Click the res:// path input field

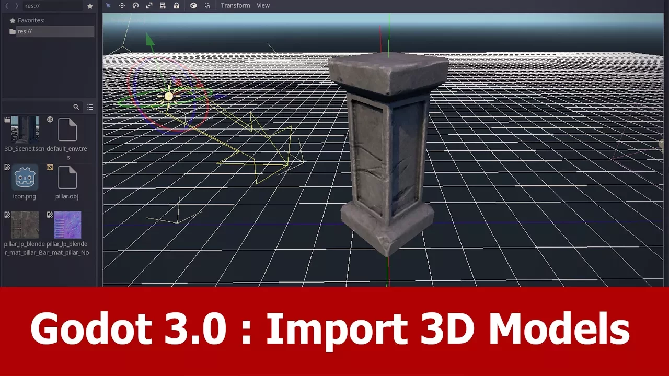pyautogui.click(x=52, y=6)
